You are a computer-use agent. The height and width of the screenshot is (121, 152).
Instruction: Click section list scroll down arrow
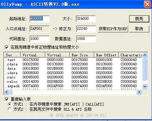pos(145,86)
